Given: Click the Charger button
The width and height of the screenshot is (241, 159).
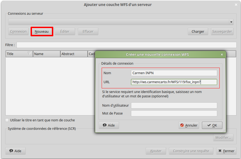Looking at the screenshot, I should pyautogui.click(x=198, y=31).
